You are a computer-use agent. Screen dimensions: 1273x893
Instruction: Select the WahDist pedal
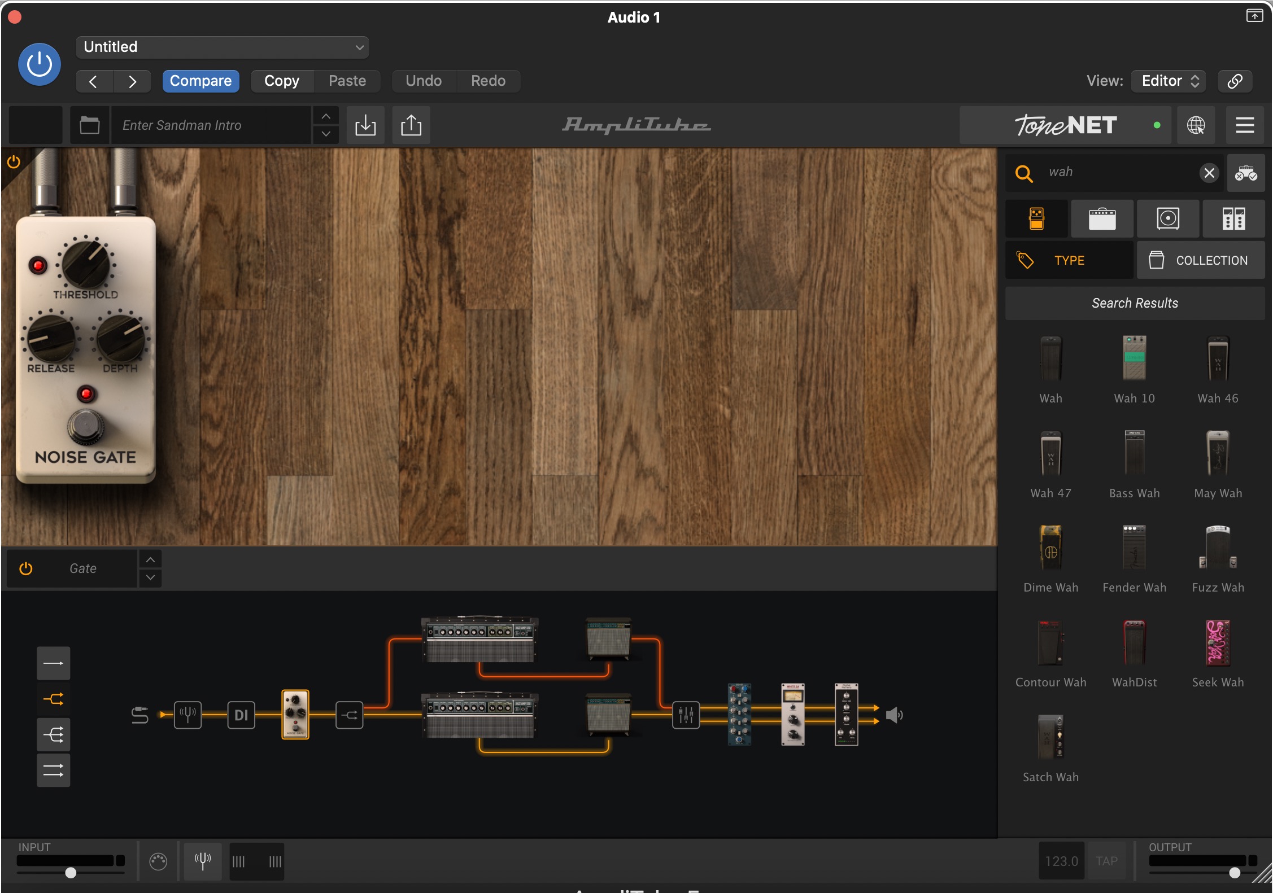click(x=1134, y=642)
